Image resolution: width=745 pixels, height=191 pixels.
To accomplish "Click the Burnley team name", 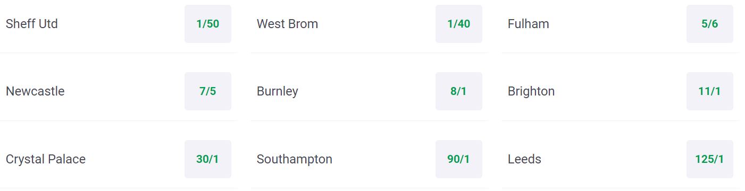I will click(x=278, y=91).
